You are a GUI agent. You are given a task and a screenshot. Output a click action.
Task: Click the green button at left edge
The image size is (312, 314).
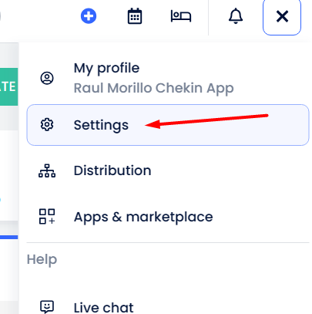tap(8, 86)
